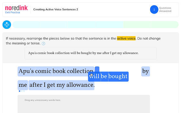Open the question mark help icon
The image size is (181, 113).
click(x=43, y=44)
